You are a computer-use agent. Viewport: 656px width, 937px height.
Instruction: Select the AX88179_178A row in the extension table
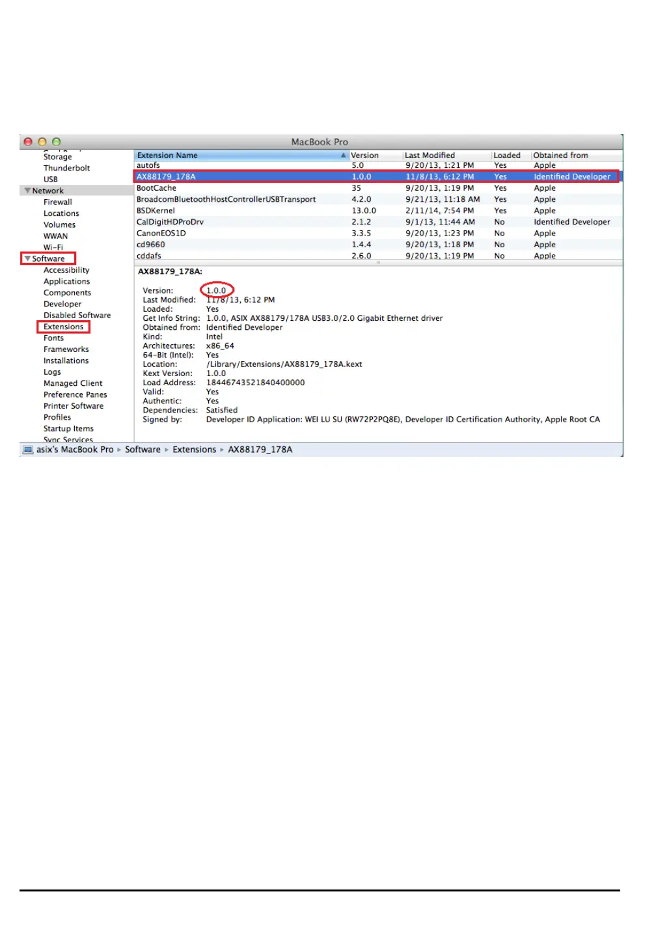coord(378,176)
